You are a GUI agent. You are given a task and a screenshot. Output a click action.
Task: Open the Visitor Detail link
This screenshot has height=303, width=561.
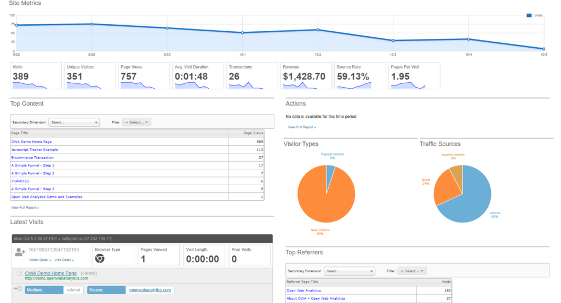pyautogui.click(x=39, y=260)
